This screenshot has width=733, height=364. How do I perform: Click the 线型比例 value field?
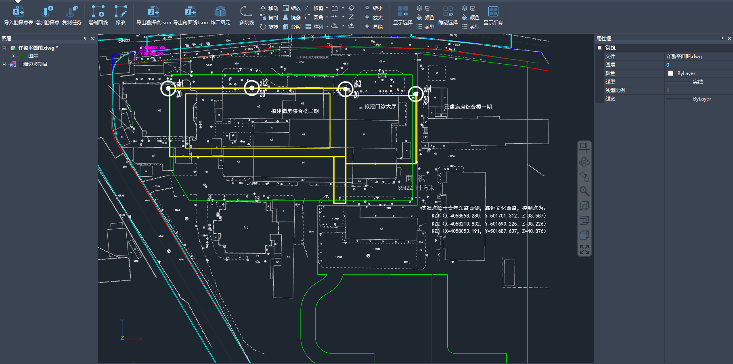pyautogui.click(x=697, y=90)
